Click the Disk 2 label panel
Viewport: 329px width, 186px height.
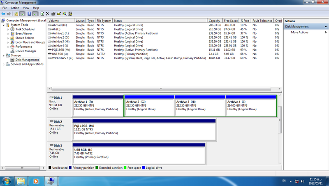(60, 130)
